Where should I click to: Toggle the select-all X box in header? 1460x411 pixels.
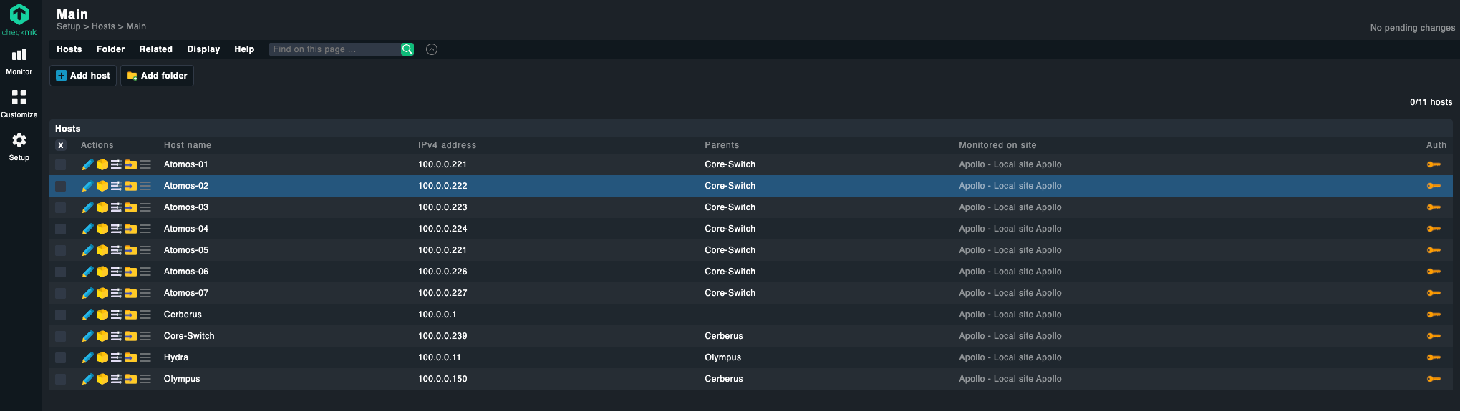tap(61, 145)
